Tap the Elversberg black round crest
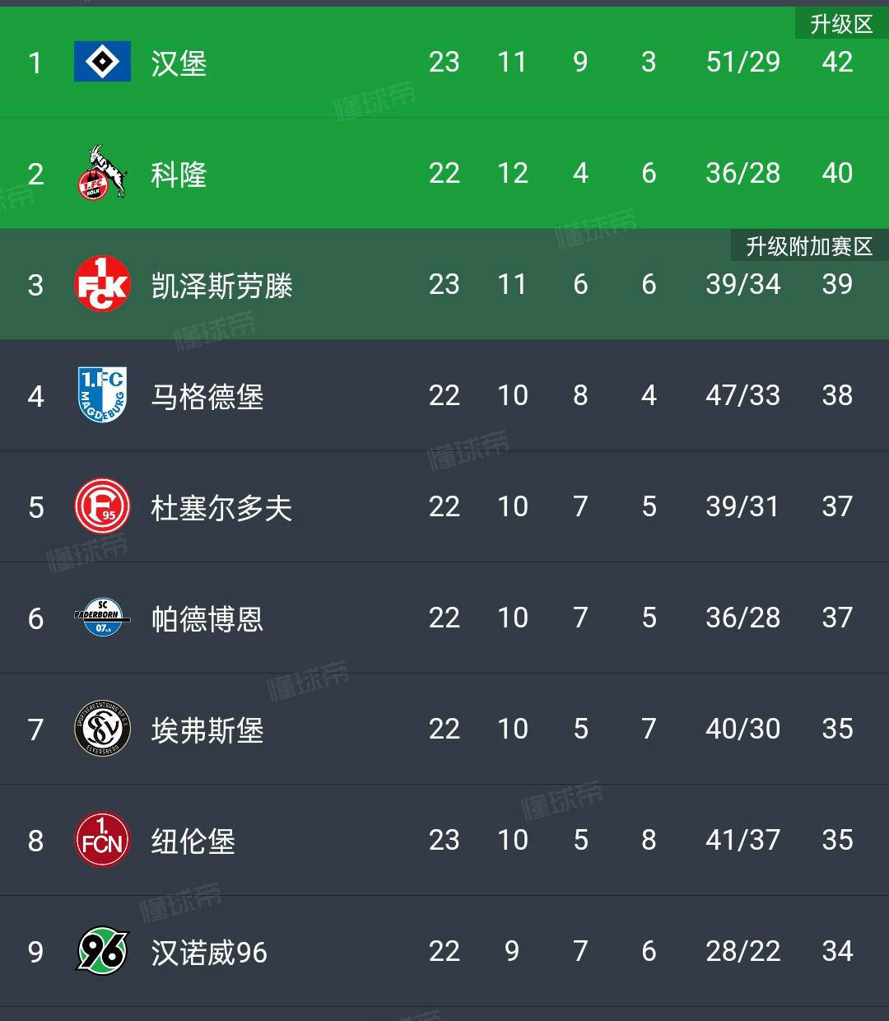Screen dimensions: 889x1021 tap(102, 729)
